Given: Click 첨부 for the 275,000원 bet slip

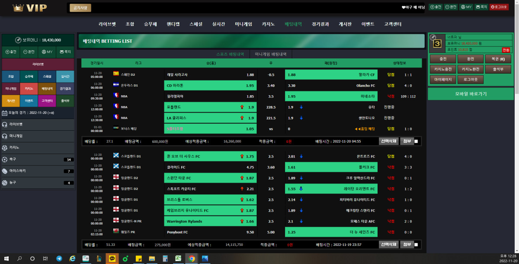Looking at the screenshot, I should [x=407, y=245].
